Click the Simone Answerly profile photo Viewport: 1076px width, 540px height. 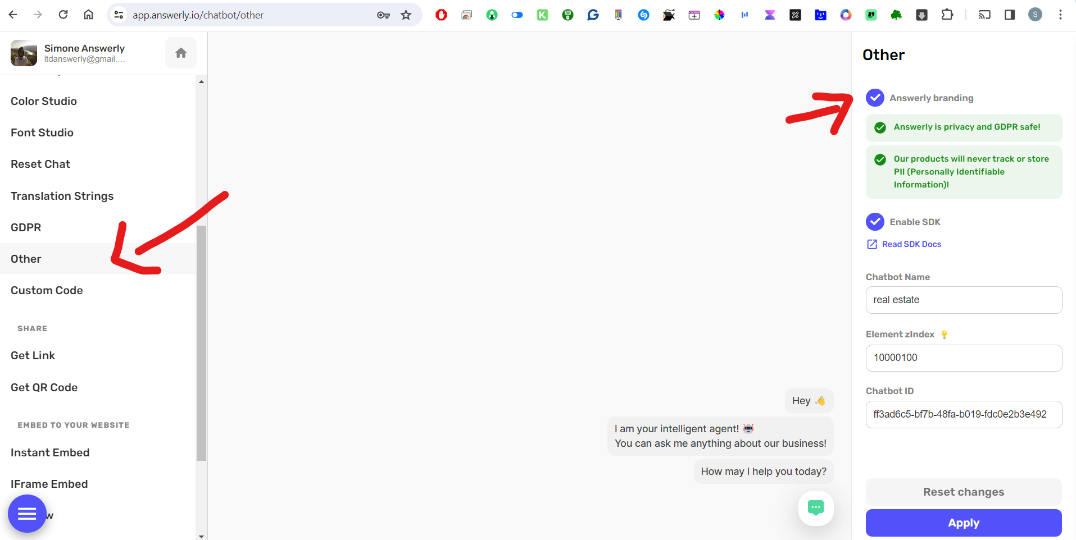point(24,53)
